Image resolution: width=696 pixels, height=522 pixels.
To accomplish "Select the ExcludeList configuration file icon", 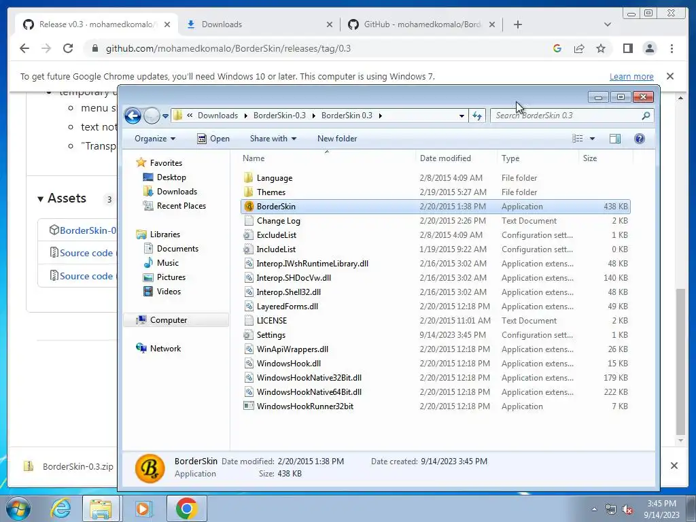I will [x=249, y=234].
